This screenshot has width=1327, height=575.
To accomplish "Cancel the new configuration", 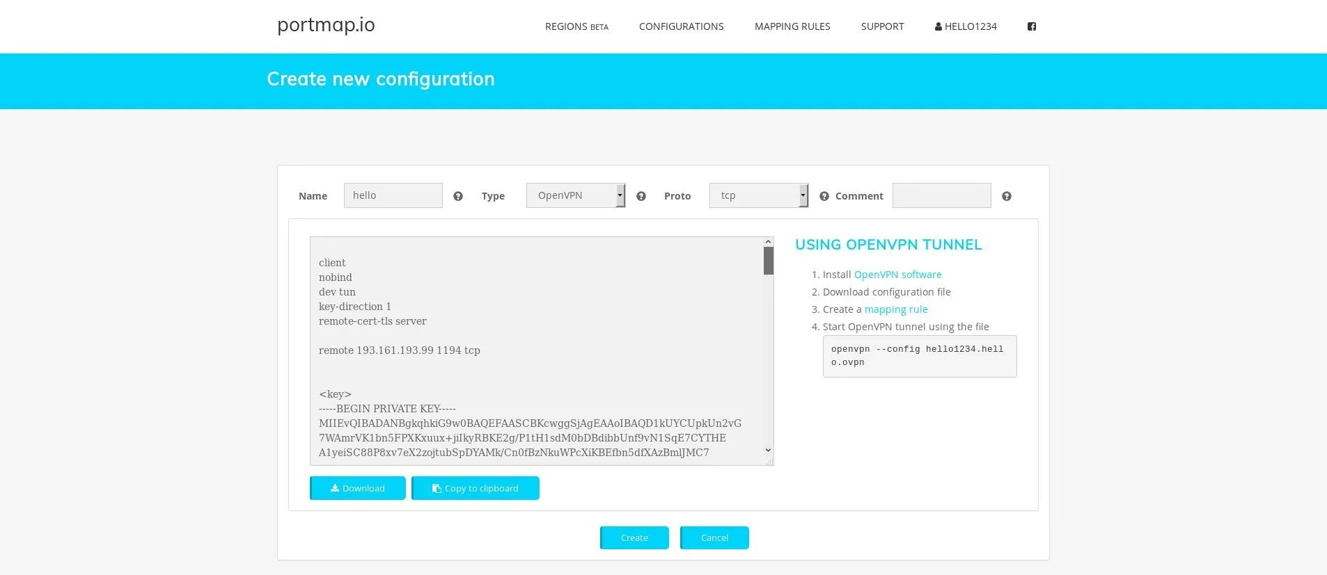I will 714,537.
